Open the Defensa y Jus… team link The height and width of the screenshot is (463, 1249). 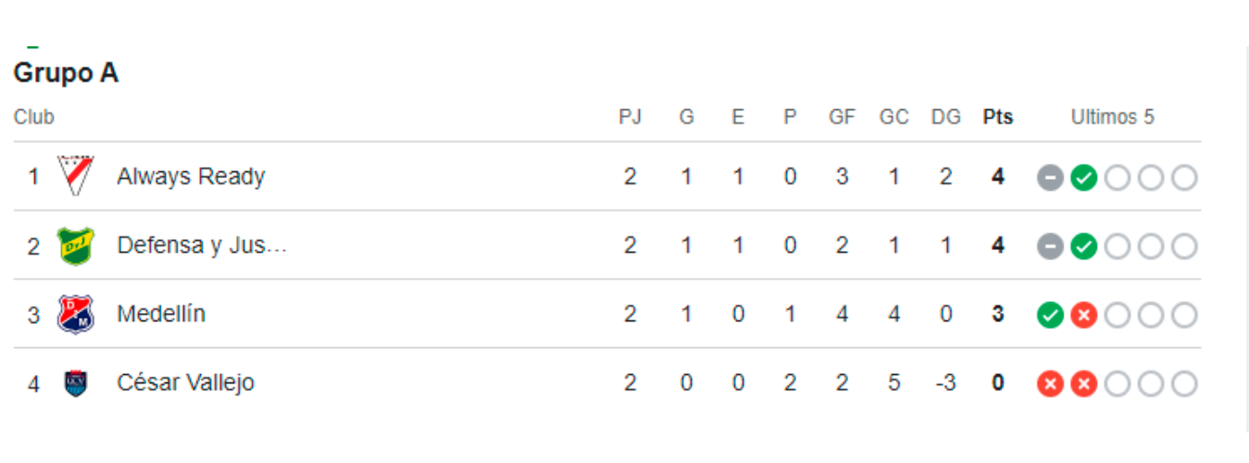202,245
